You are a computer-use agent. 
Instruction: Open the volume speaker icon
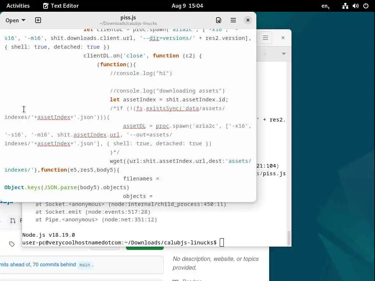pos(355,6)
